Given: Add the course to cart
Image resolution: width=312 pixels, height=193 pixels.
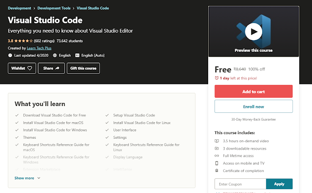Looking at the screenshot, I should (253, 91).
